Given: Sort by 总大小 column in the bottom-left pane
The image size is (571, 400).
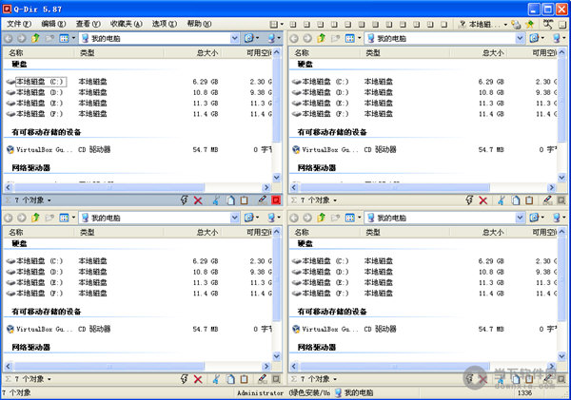Looking at the screenshot, I should pyautogui.click(x=192, y=233).
